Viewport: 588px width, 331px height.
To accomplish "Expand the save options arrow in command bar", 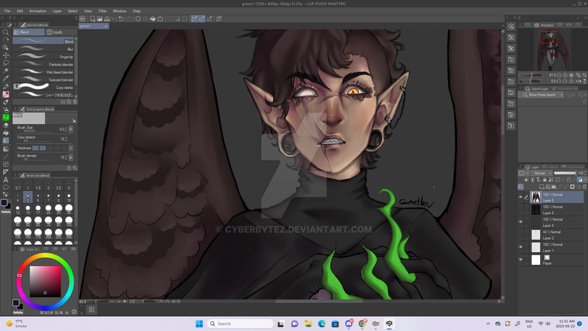I will (113, 19).
